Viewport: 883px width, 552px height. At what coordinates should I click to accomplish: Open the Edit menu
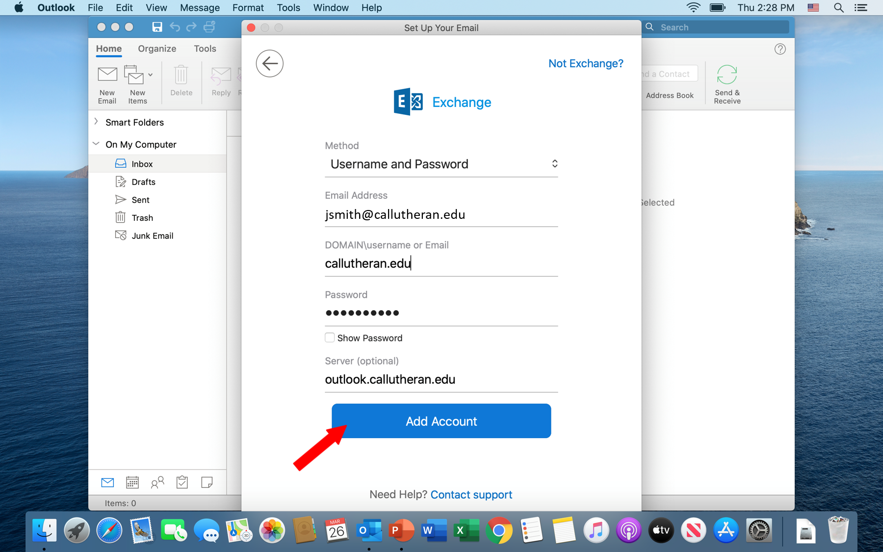point(124,7)
